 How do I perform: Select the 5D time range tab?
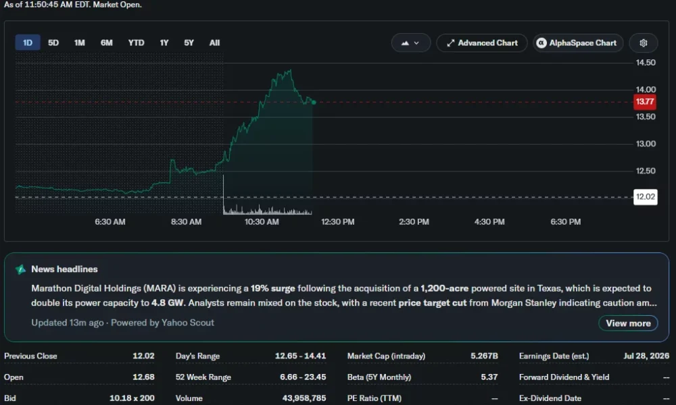click(x=53, y=43)
